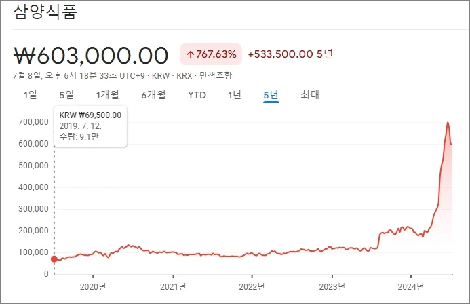
Task: Click the 2024년 x-axis label
Action: (x=410, y=287)
